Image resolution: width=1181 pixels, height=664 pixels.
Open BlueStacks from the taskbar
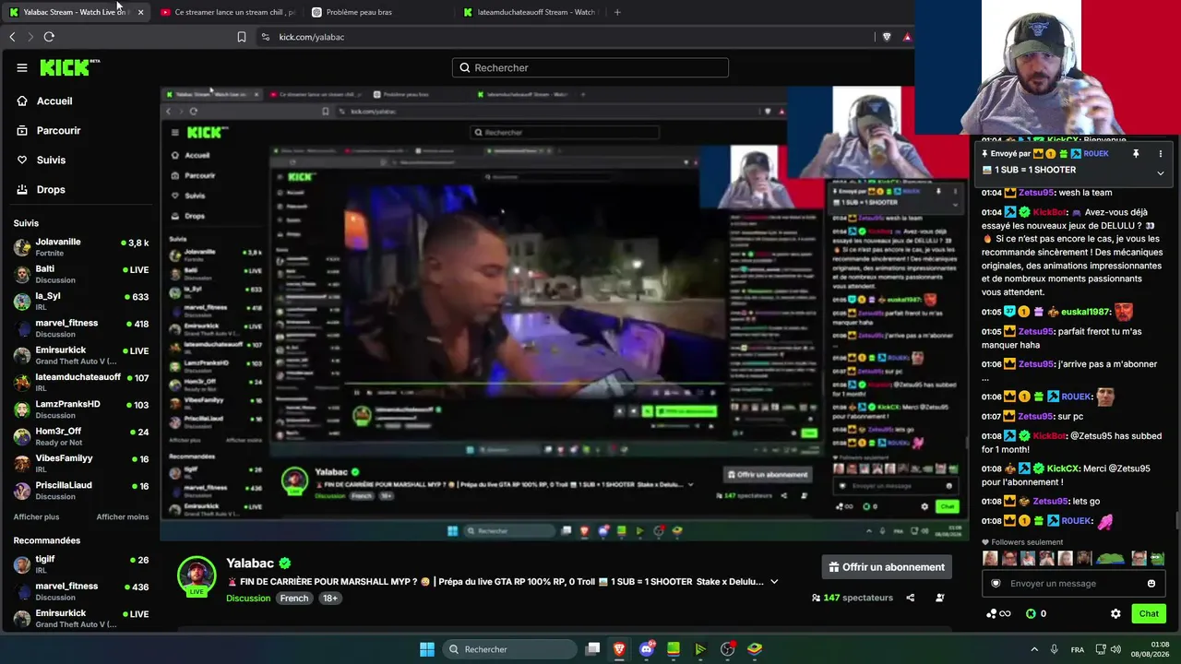pyautogui.click(x=755, y=649)
